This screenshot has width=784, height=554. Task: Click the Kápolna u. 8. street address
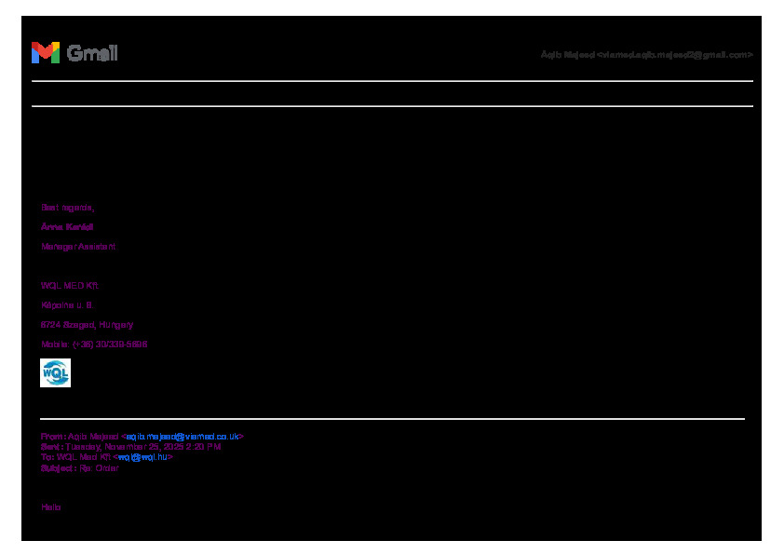click(66, 305)
